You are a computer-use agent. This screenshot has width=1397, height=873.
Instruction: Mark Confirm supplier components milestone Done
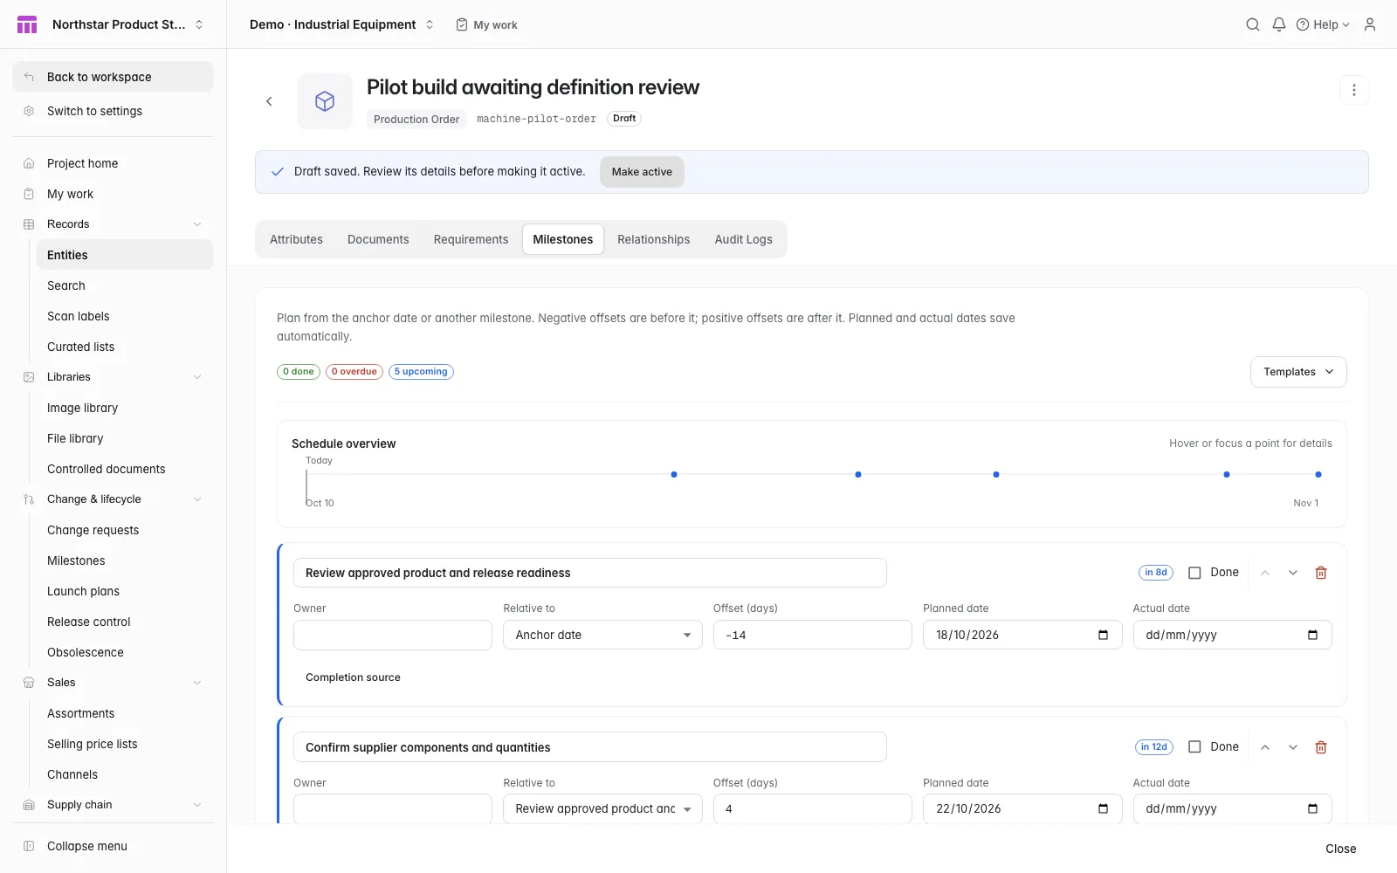point(1194,747)
